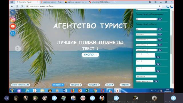Switch to 'картинки туризм 5 тыс' tab
This screenshot has width=183, height=103.
click(75, 2)
